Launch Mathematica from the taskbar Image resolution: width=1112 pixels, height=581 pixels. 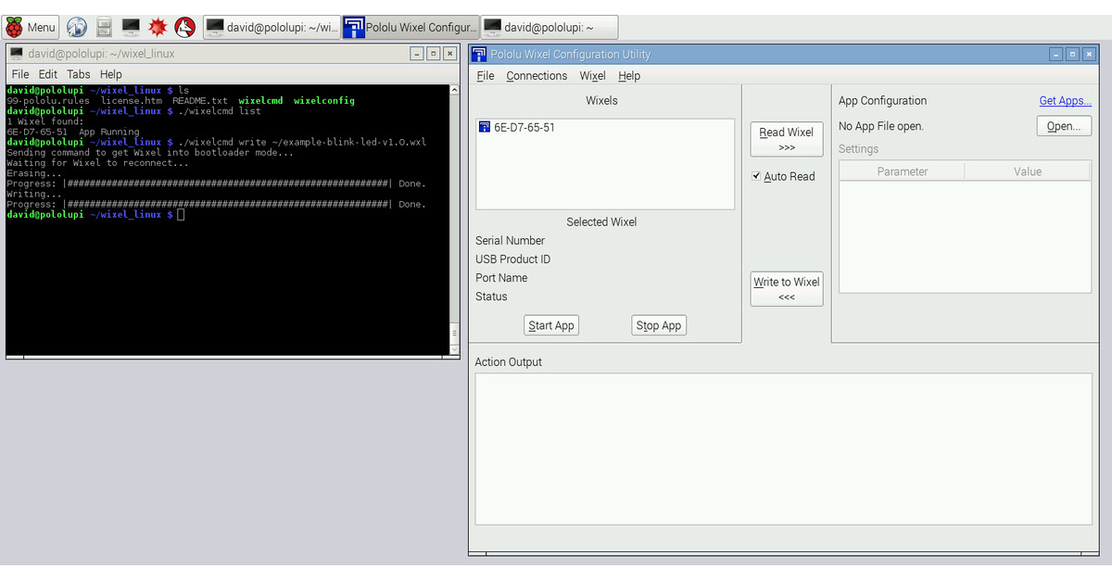tap(157, 27)
